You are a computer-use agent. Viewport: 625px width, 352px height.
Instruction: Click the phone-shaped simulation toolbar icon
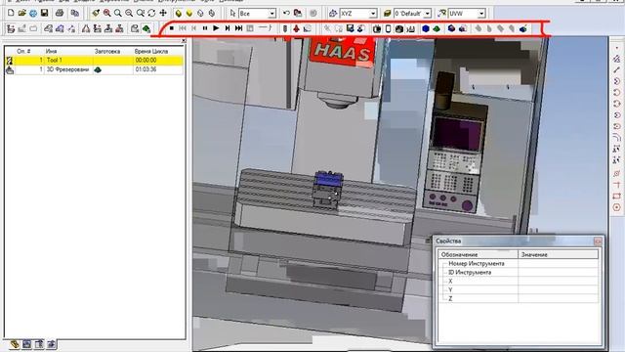(389, 28)
